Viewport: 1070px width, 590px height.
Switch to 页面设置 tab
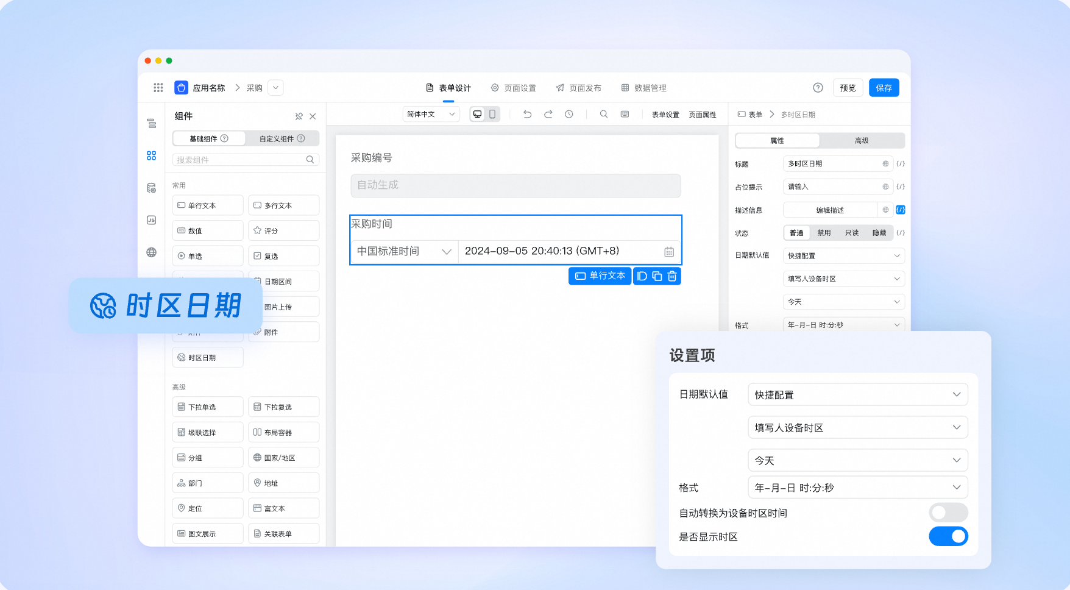click(514, 88)
